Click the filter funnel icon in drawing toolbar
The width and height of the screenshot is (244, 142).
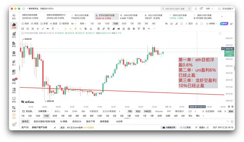point(139,29)
